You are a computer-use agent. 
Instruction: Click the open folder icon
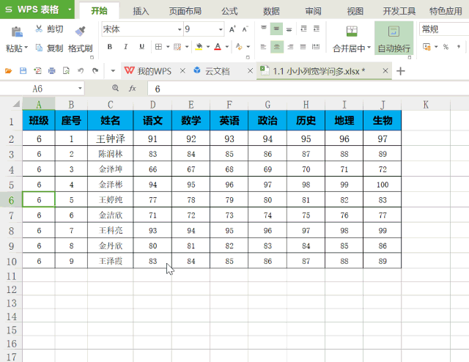[x=8, y=71]
